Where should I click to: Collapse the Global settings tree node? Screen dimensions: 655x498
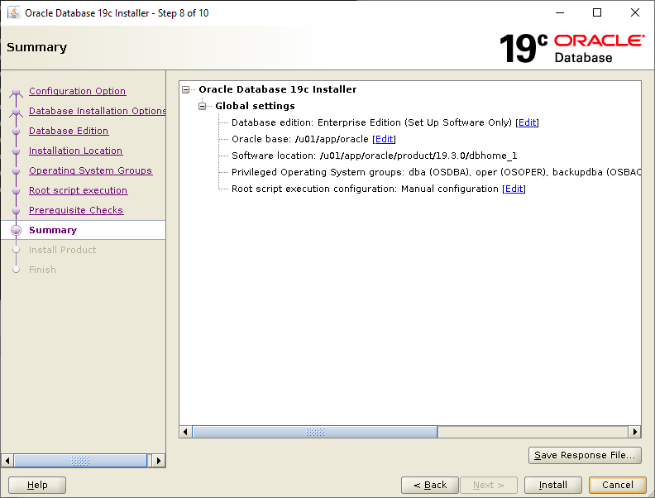[x=203, y=106]
